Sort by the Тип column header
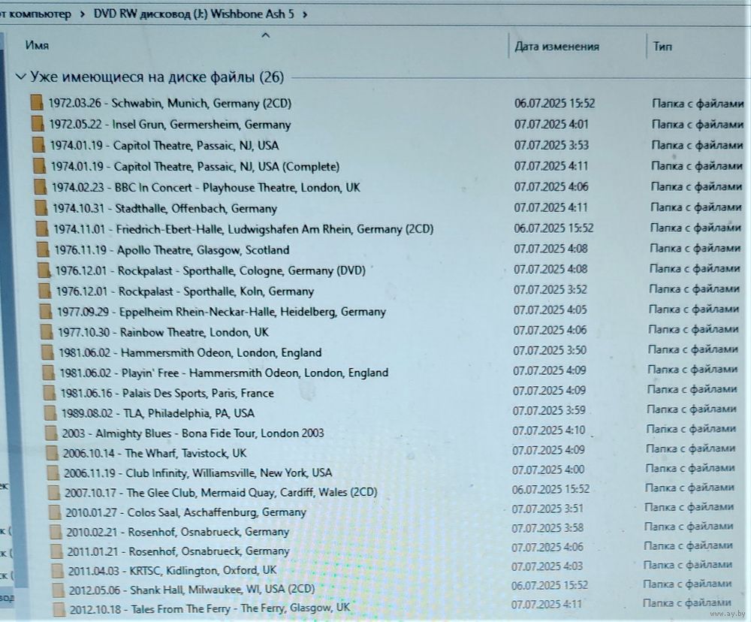The height and width of the screenshot is (622, 751). coord(662,47)
